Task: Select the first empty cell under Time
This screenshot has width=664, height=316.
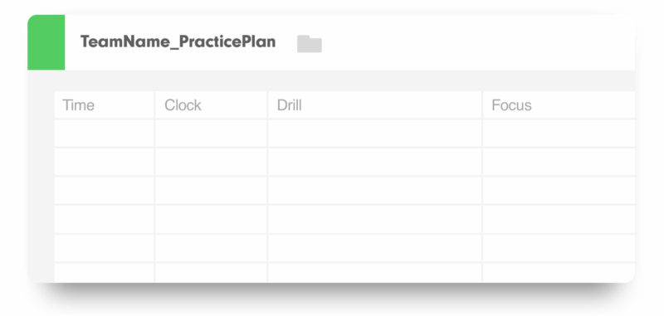Action: (105, 134)
